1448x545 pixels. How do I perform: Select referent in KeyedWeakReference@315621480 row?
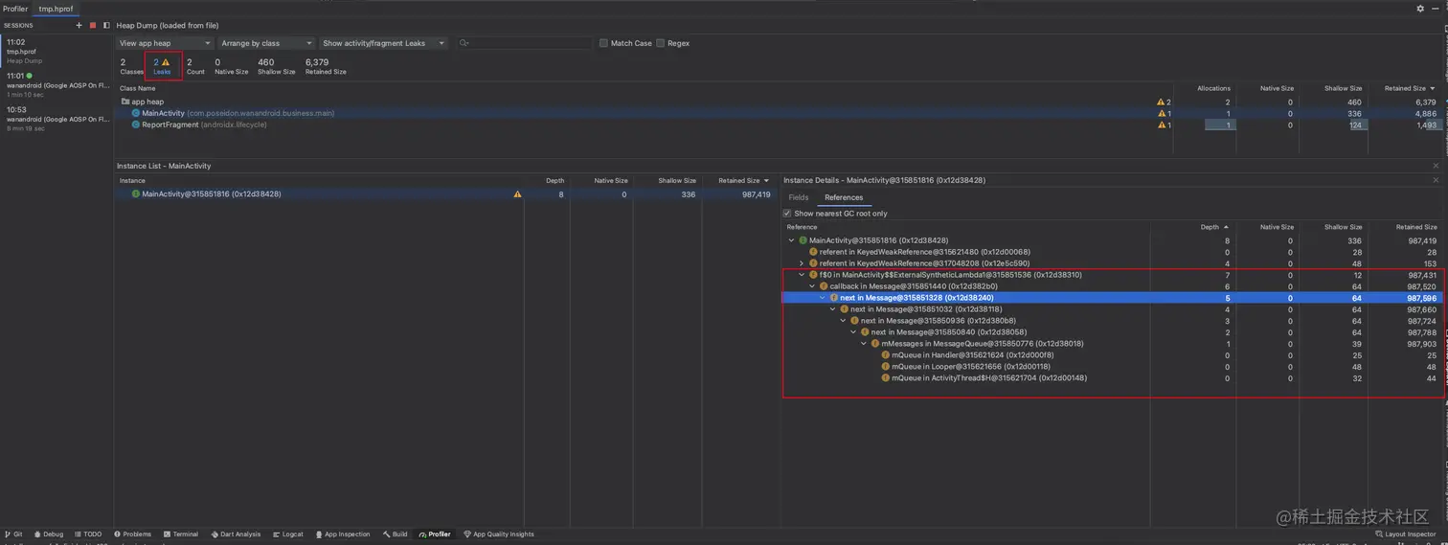click(x=1111, y=252)
